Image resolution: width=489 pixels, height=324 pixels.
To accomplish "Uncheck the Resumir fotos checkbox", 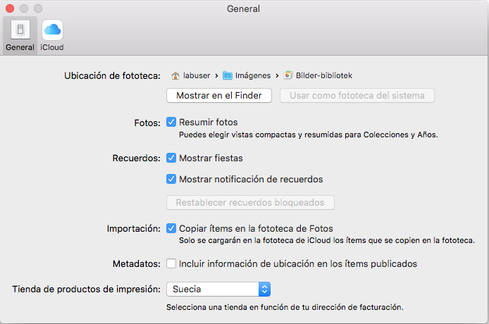I will click(x=171, y=122).
